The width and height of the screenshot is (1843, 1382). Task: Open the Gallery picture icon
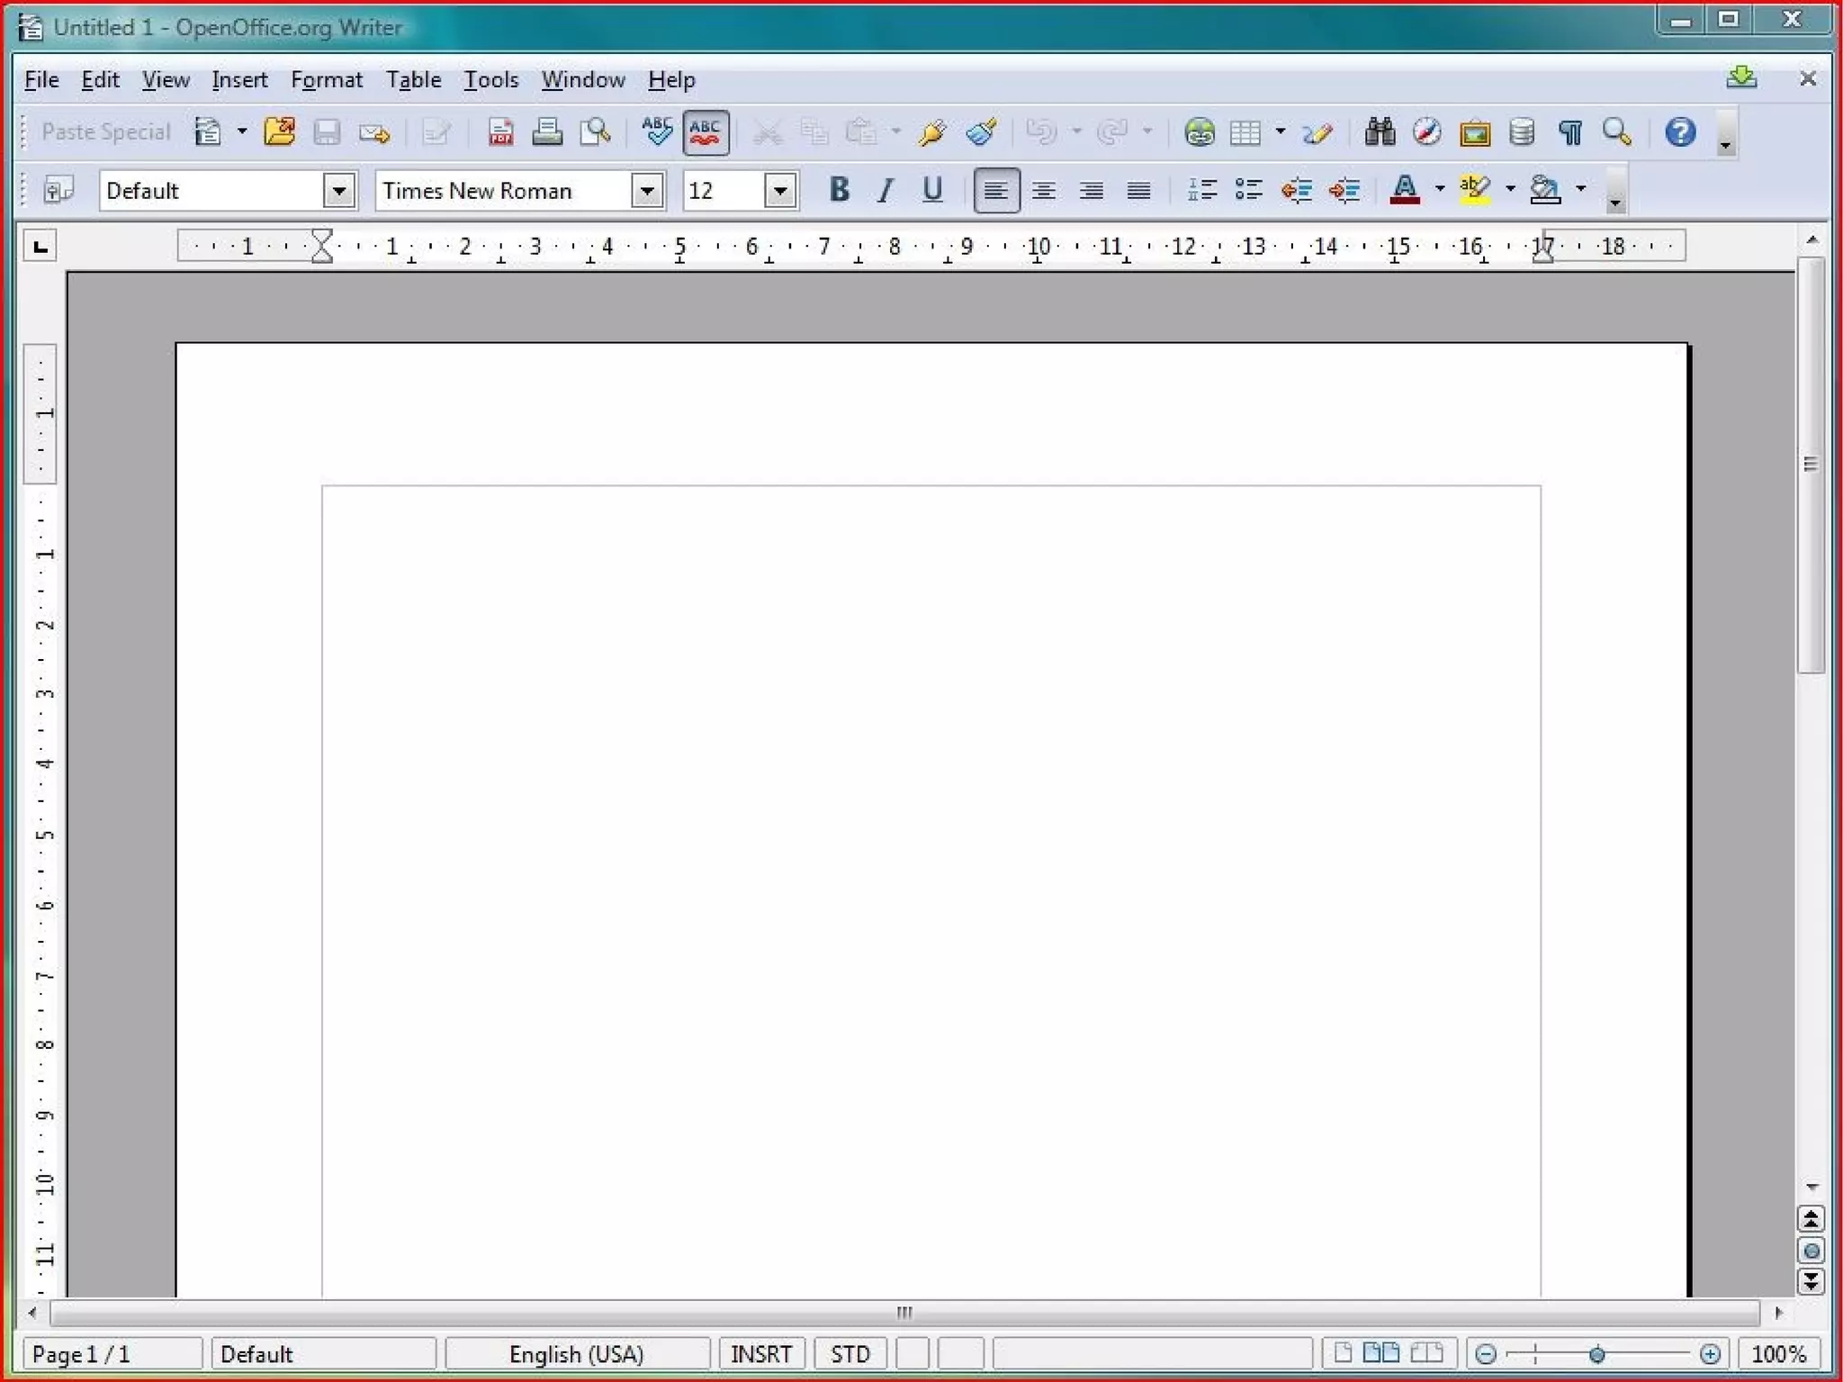1474,133
